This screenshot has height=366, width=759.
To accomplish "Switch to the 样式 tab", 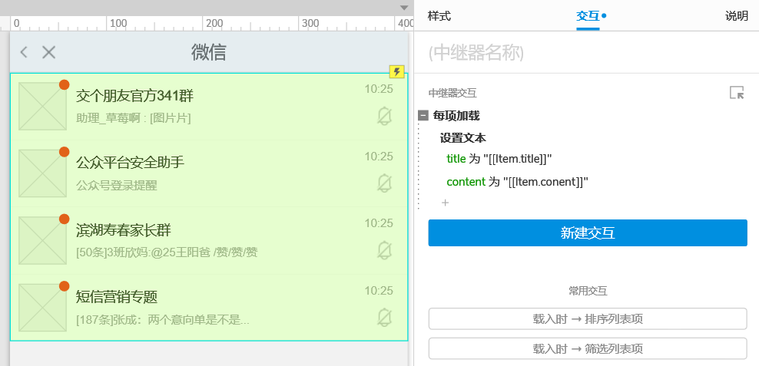I will (x=439, y=16).
